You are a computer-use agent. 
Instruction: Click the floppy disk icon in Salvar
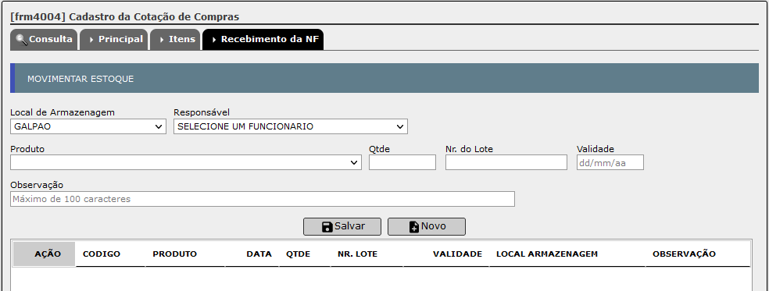[327, 227]
